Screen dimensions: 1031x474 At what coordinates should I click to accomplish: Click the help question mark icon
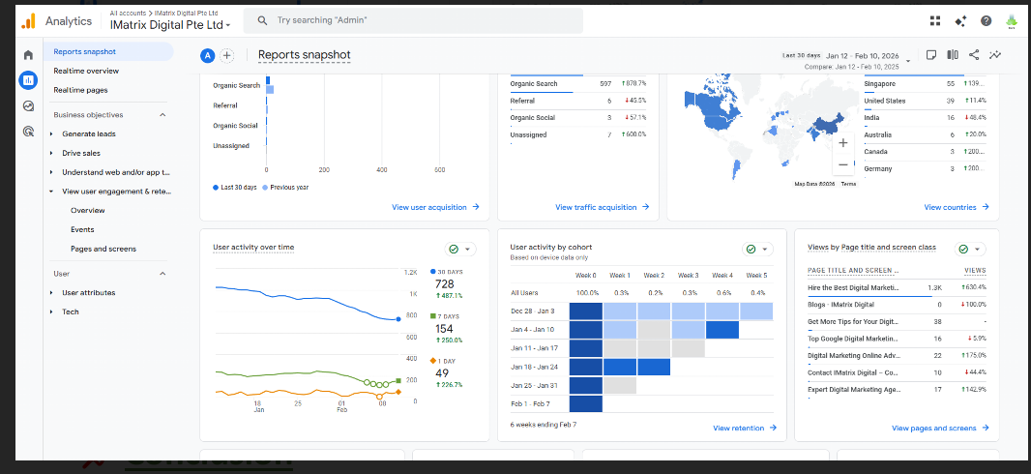click(986, 20)
